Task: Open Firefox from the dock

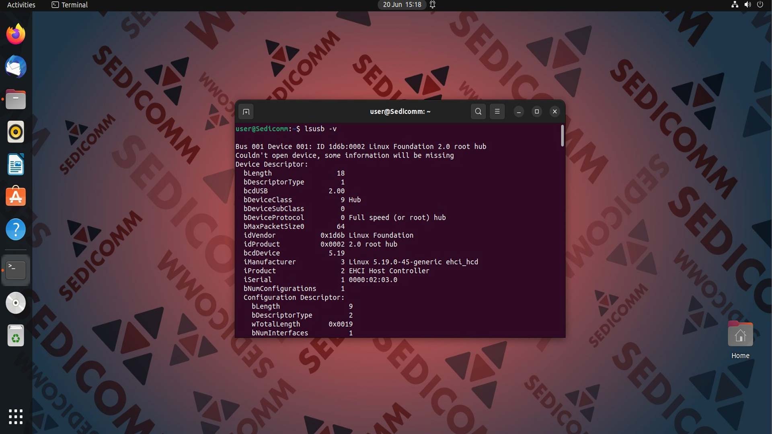Action: click(16, 34)
